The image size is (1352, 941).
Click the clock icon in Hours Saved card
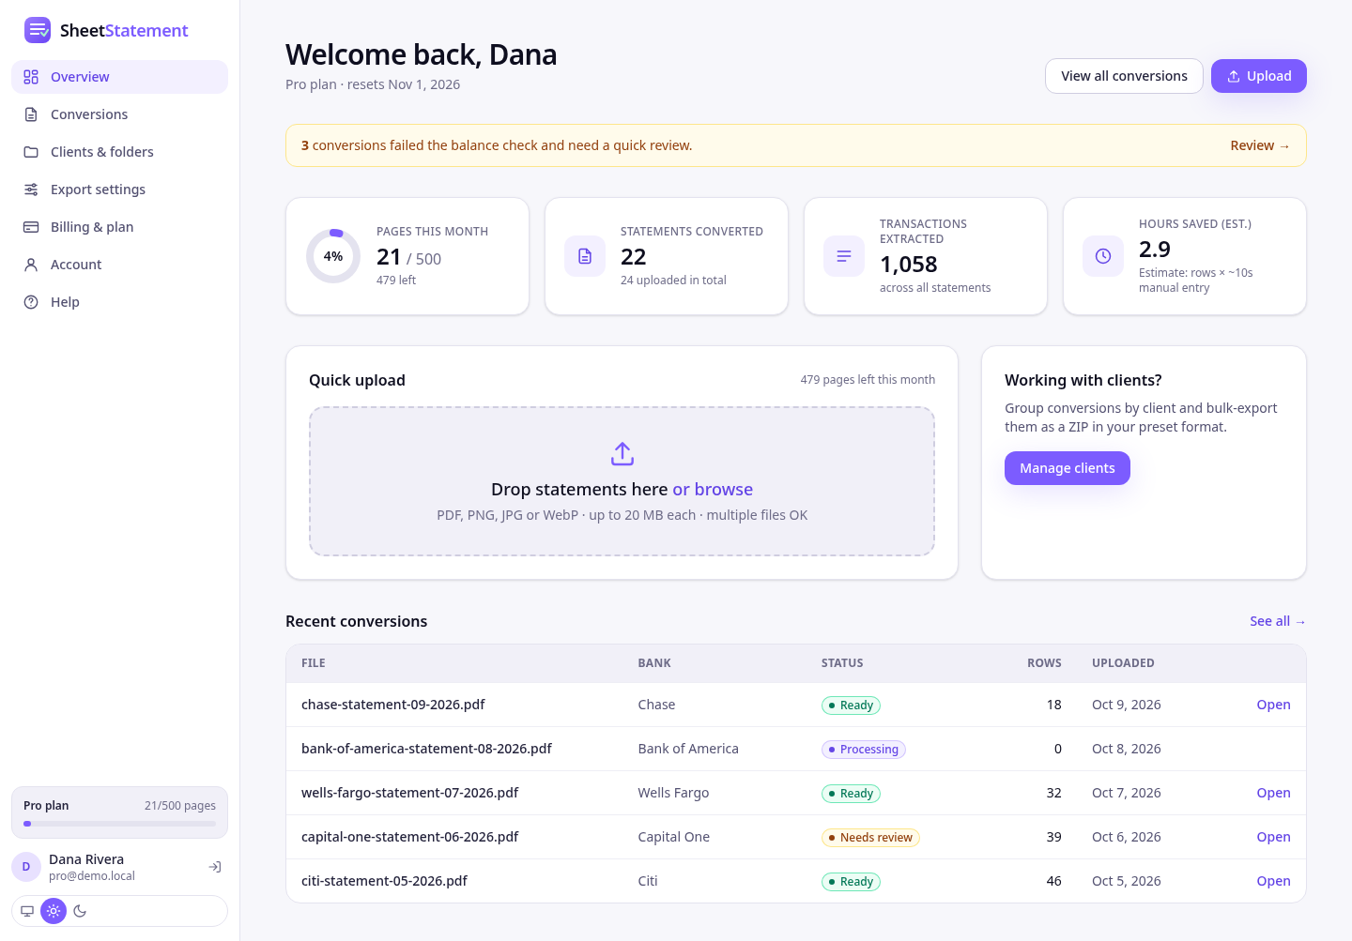click(1103, 256)
